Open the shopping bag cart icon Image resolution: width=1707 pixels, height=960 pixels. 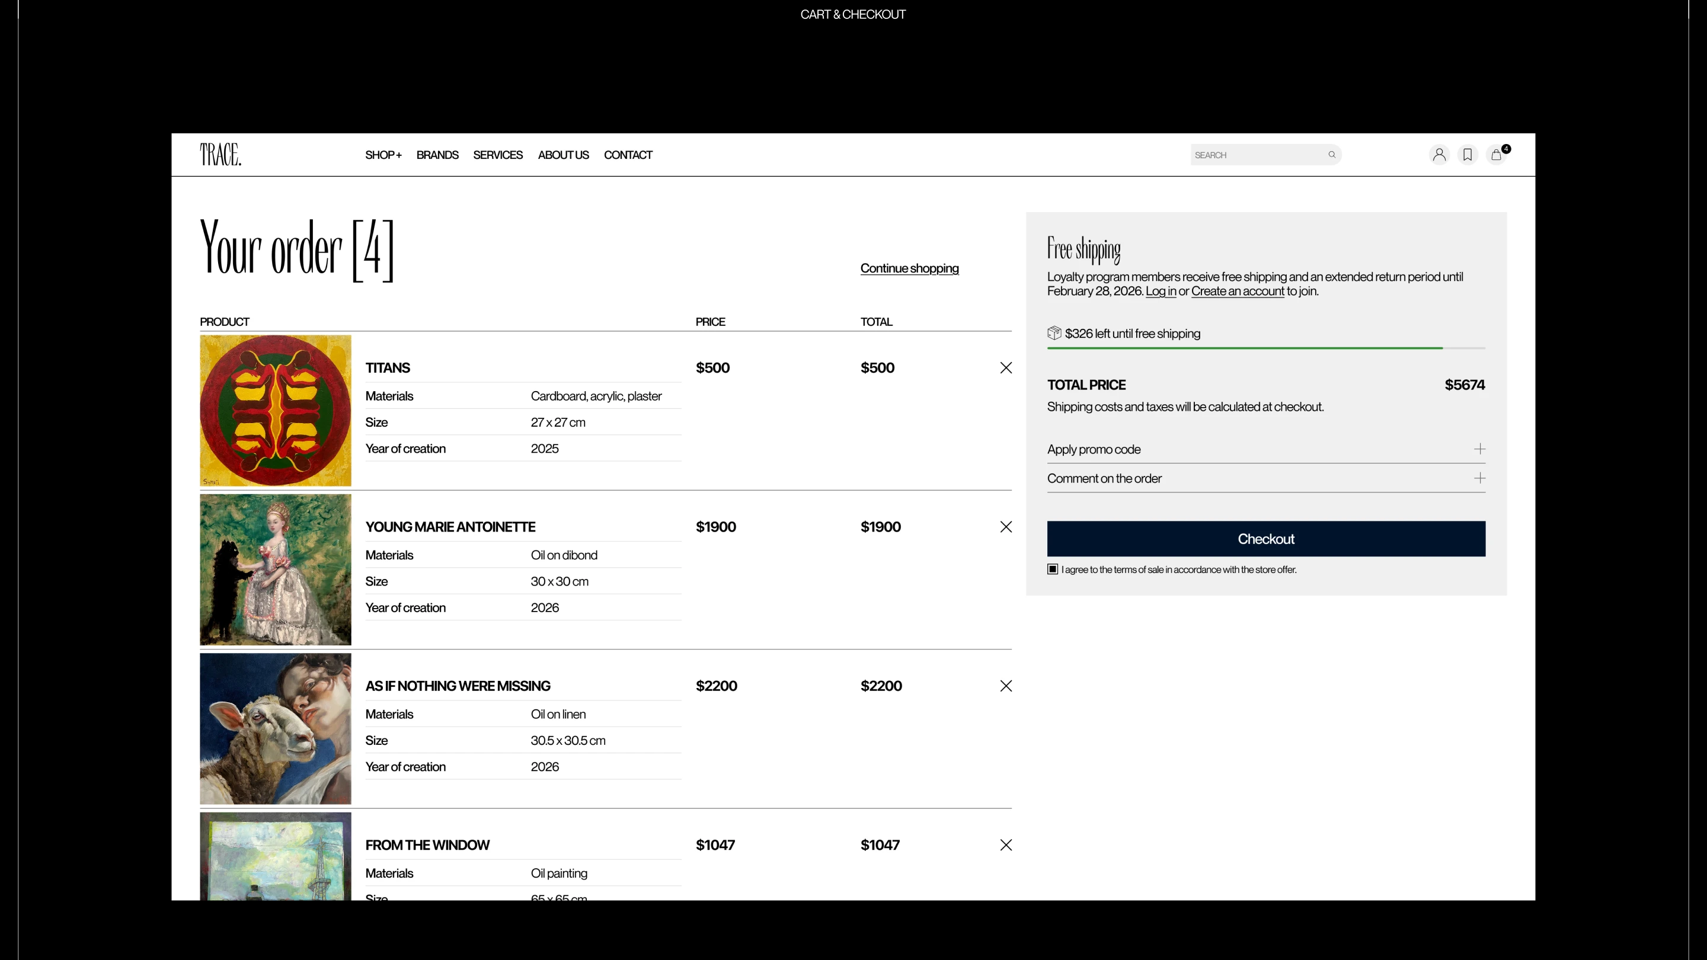point(1495,155)
